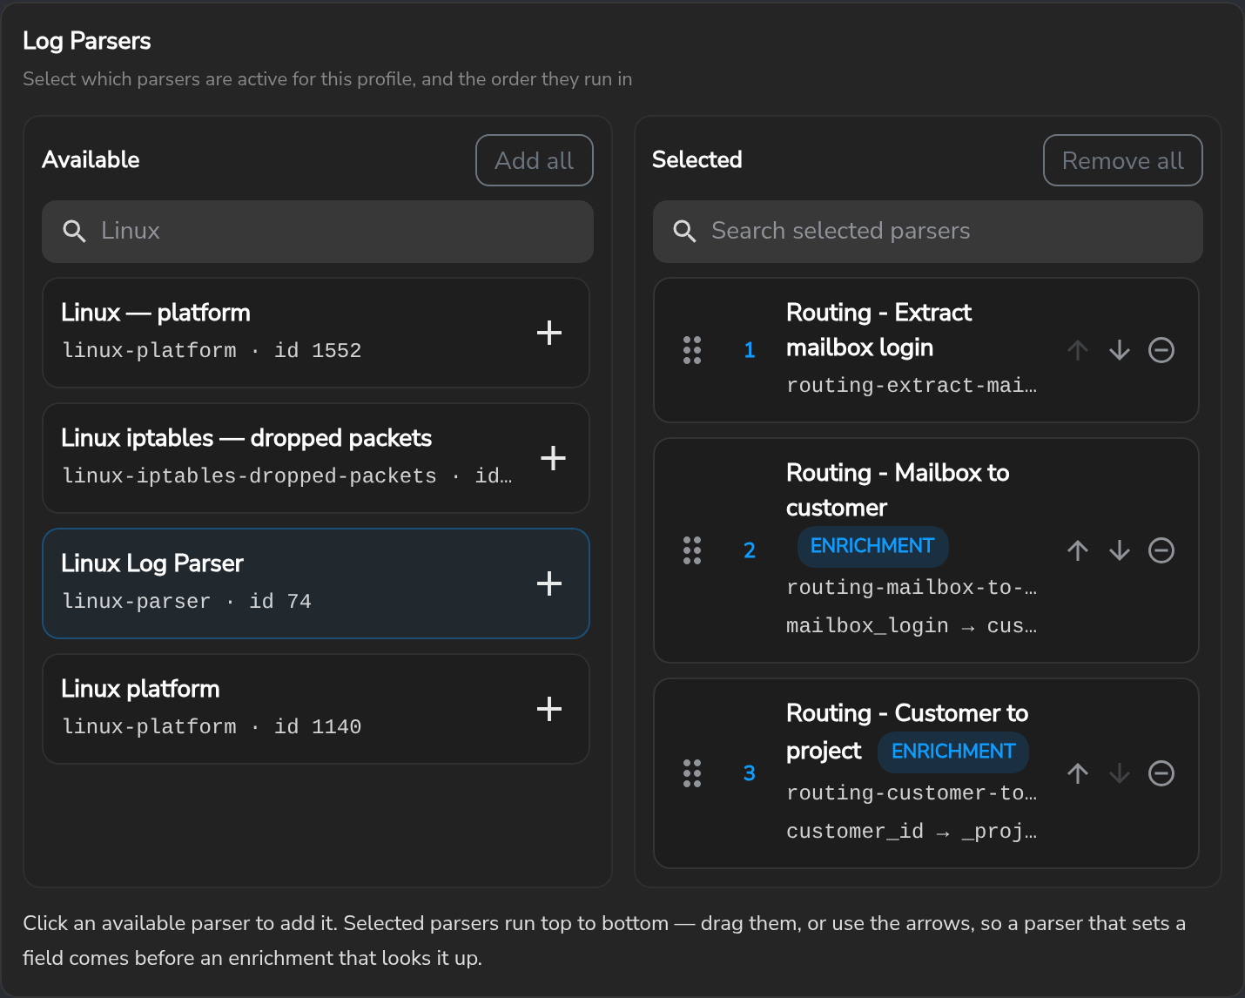Click the Linux iptables — dropped packets title

pyautogui.click(x=246, y=438)
